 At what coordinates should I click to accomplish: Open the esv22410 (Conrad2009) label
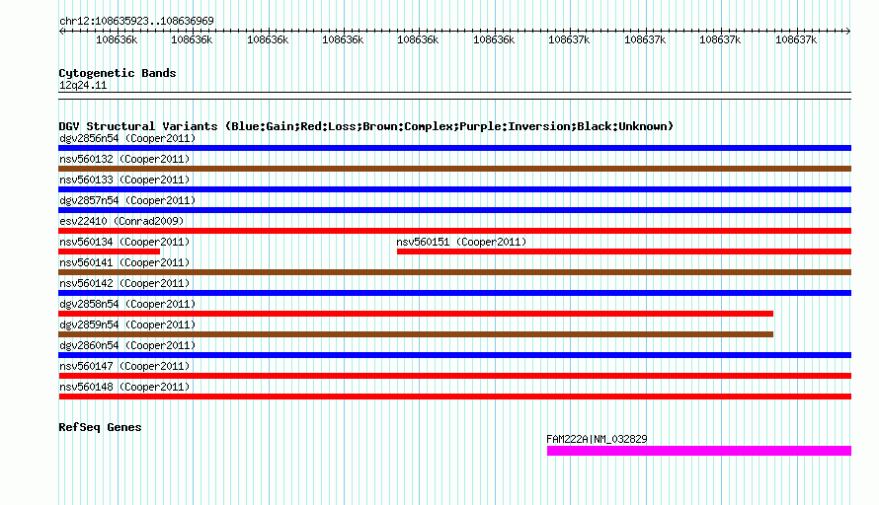click(x=121, y=221)
